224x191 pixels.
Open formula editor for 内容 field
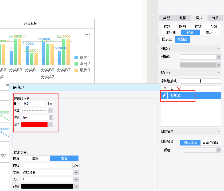point(76,165)
